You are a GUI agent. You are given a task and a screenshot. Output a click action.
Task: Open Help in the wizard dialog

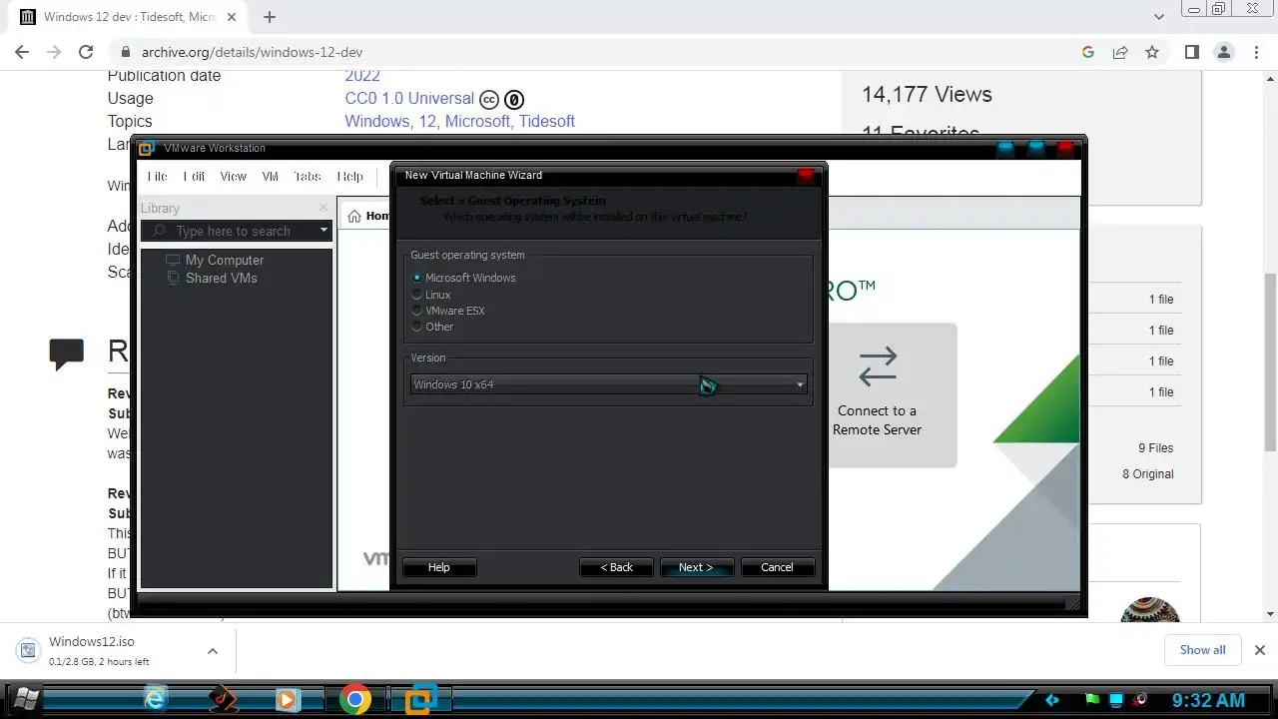click(x=439, y=567)
